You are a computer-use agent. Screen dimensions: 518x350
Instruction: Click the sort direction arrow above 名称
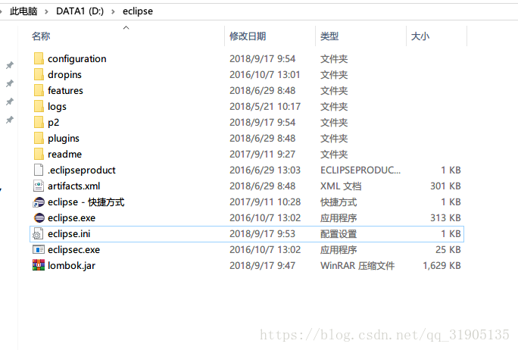[126, 27]
